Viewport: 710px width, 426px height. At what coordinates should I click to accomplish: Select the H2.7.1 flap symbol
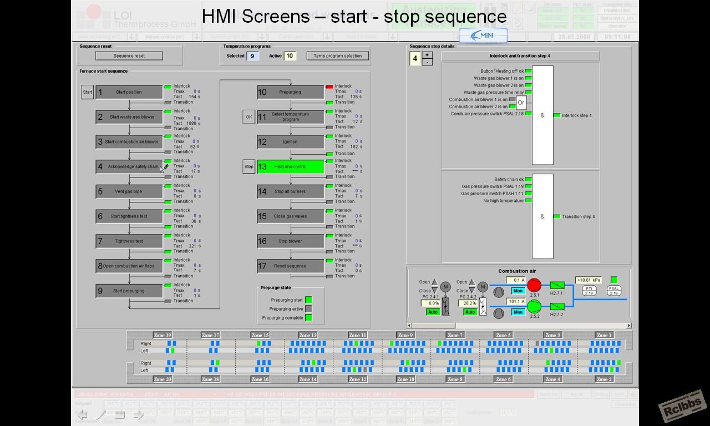coord(557,285)
